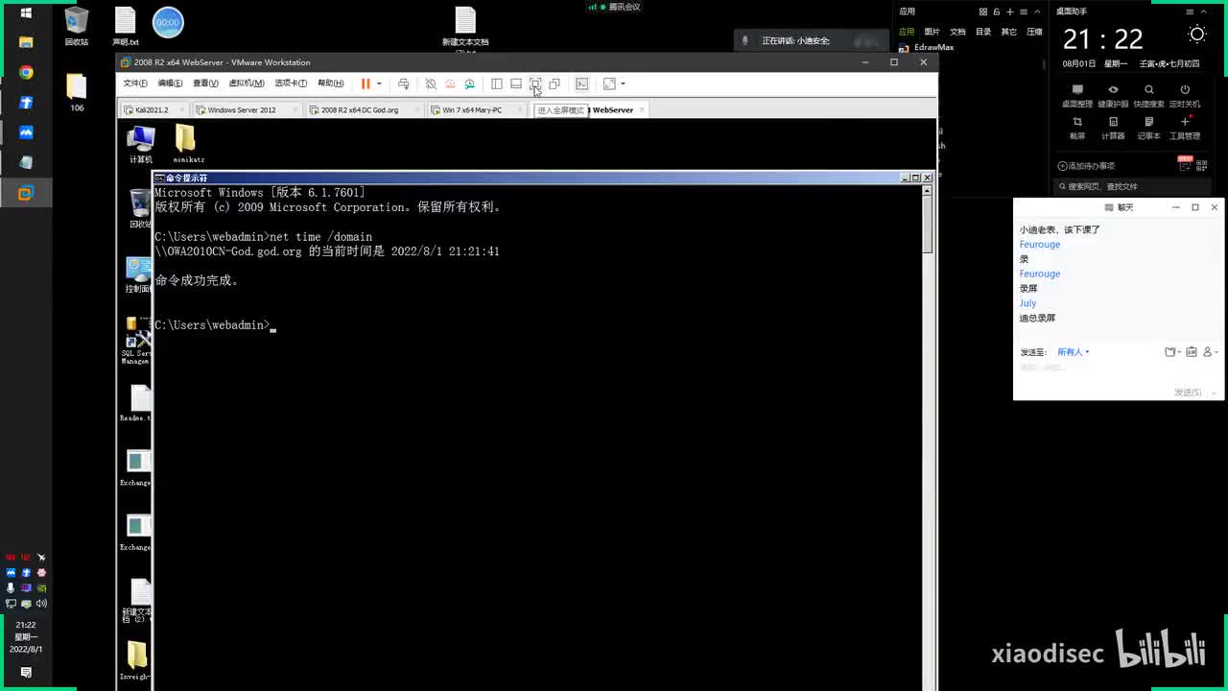Enter full screen mode in VMware
Image resolution: width=1228 pixels, height=691 pixels.
click(535, 83)
